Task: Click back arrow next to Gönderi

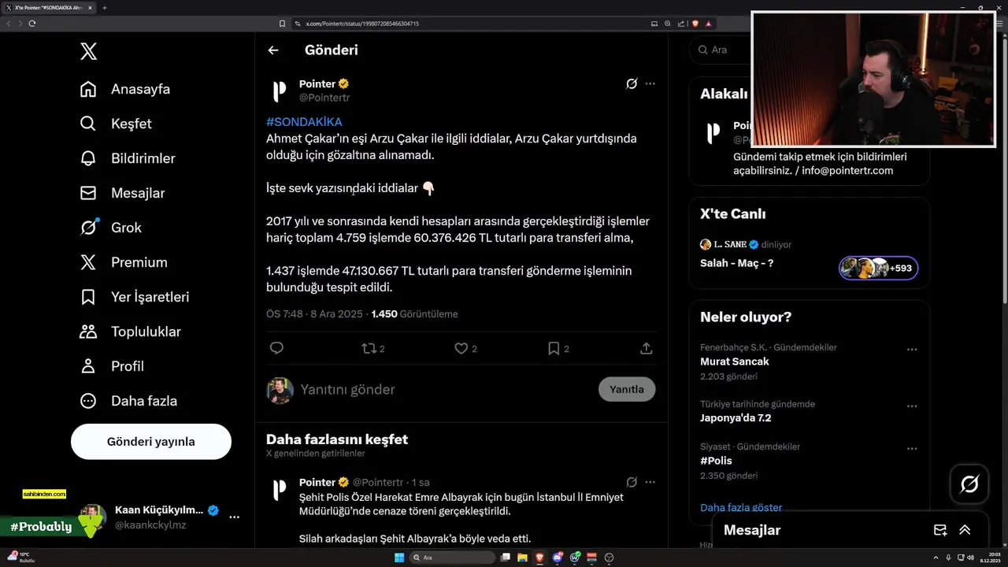Action: (x=273, y=50)
